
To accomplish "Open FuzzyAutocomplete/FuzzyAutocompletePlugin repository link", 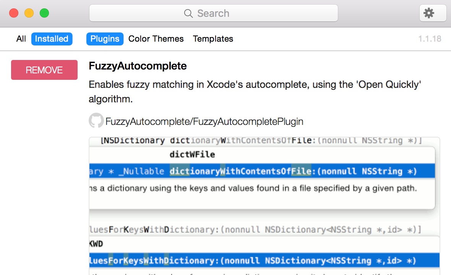I will [x=204, y=121].
